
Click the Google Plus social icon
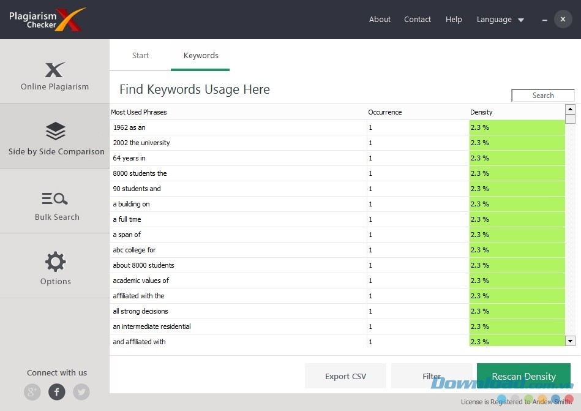coord(32,392)
